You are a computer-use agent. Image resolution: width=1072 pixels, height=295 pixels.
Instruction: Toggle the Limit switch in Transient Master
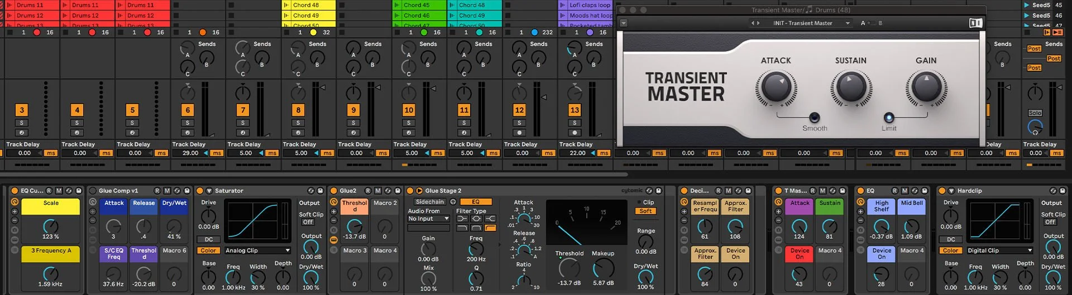(x=889, y=117)
